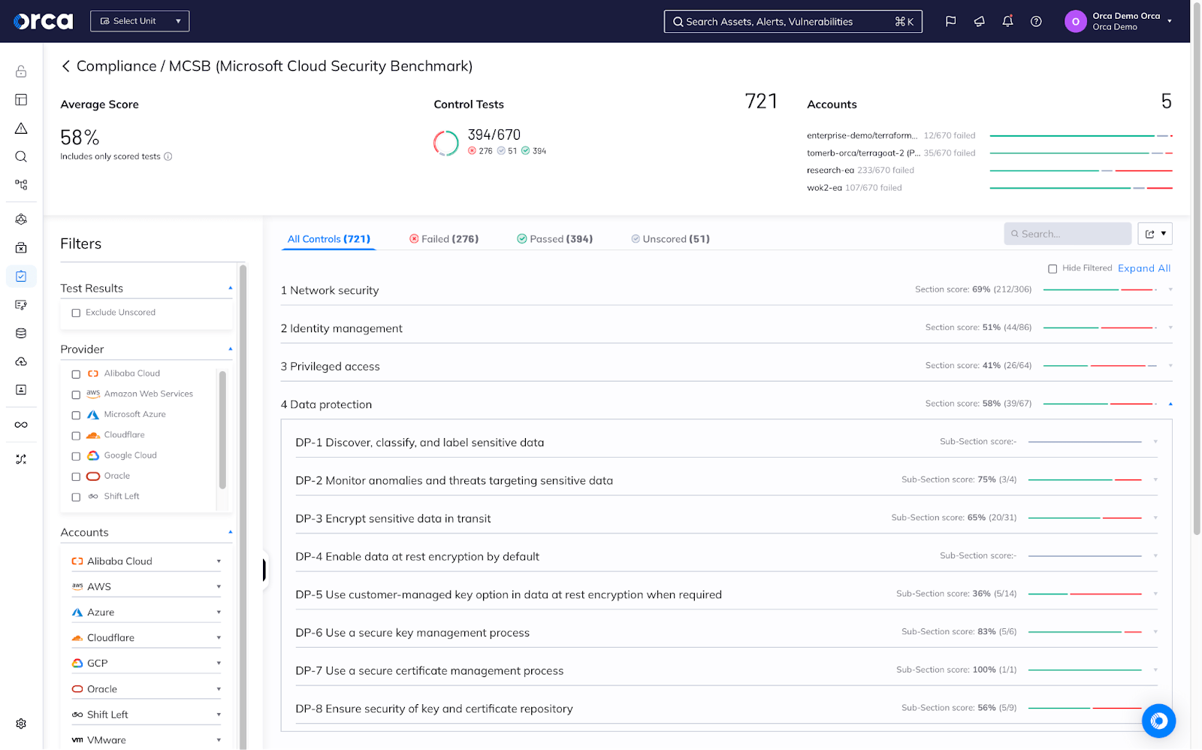Screen dimensions: 1202x750
Task: Click the settings gear at the sidebar bottom
Action: (x=20, y=723)
